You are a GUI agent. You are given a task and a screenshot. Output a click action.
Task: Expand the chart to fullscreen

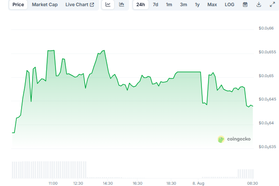coord(272,4)
